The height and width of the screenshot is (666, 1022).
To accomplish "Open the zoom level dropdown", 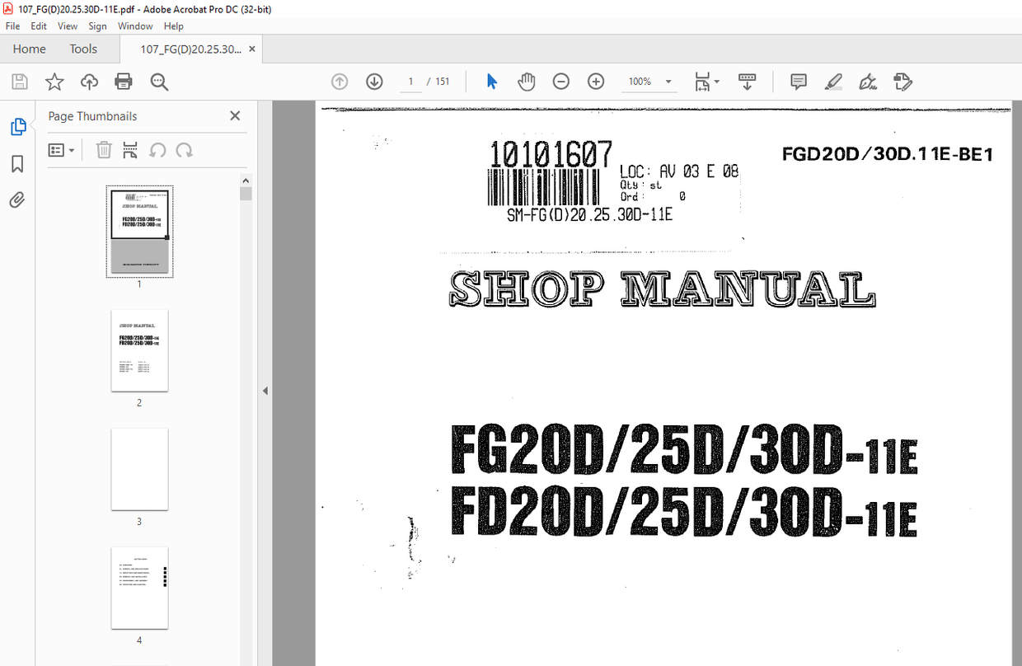I will pyautogui.click(x=668, y=81).
